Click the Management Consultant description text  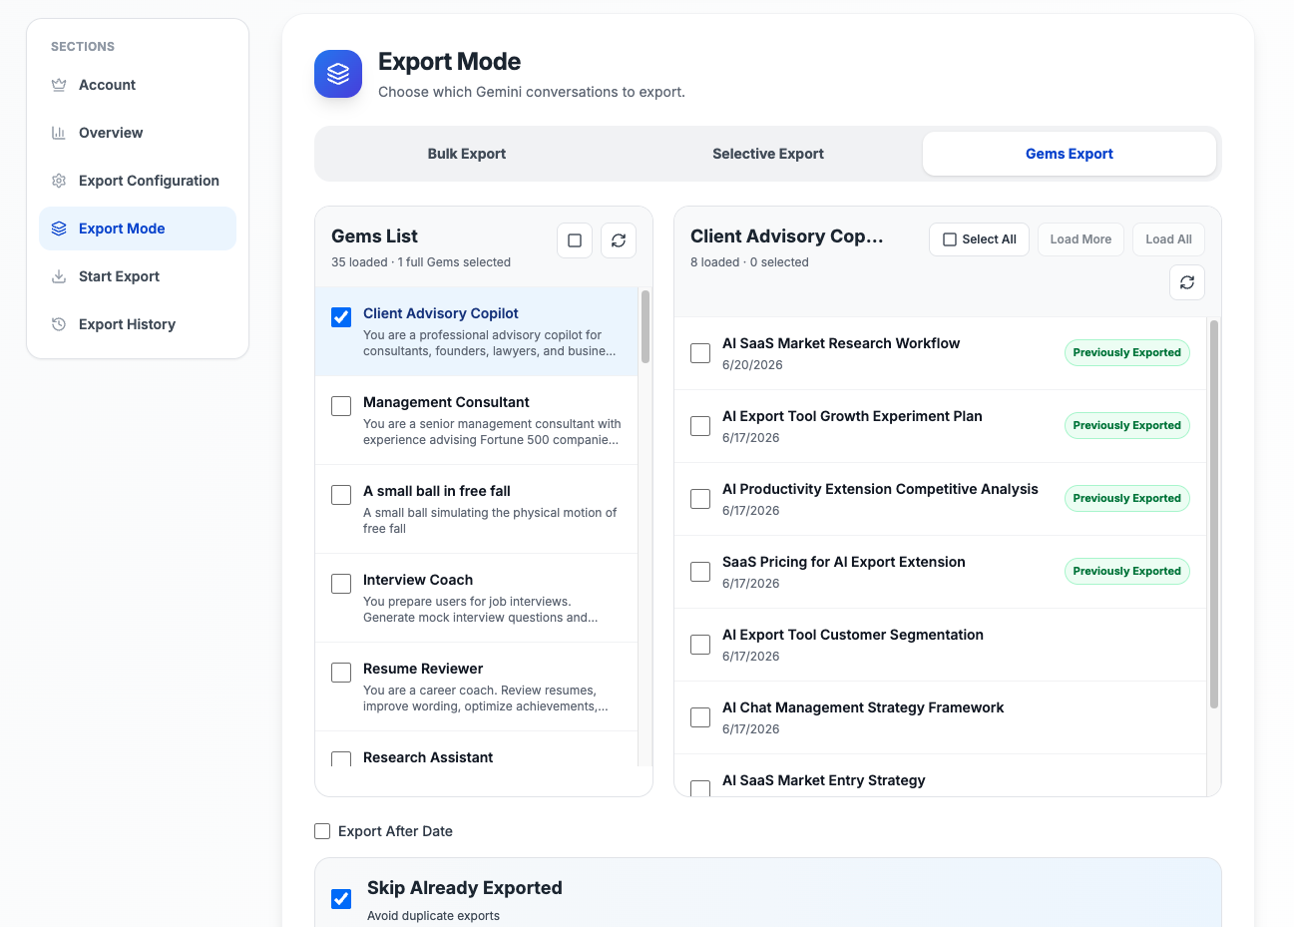click(492, 432)
